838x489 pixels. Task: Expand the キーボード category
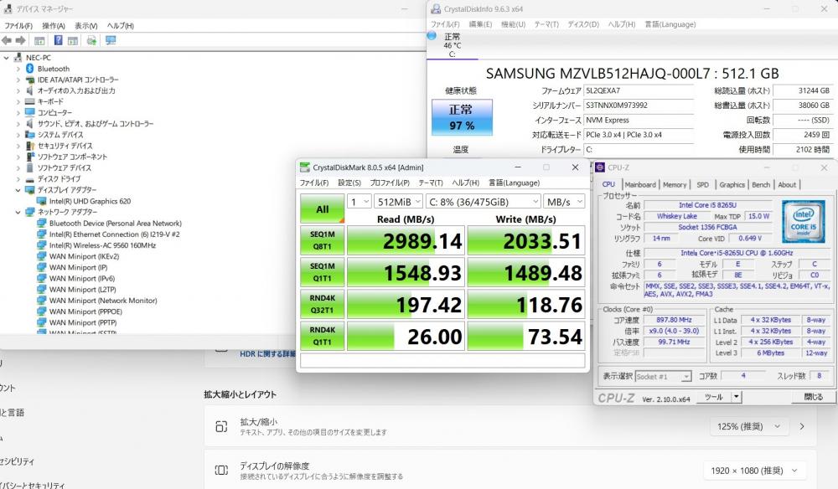[x=18, y=101]
